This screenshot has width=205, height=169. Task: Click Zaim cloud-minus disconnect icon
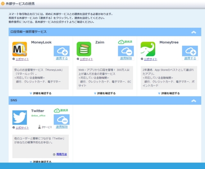point(126,51)
